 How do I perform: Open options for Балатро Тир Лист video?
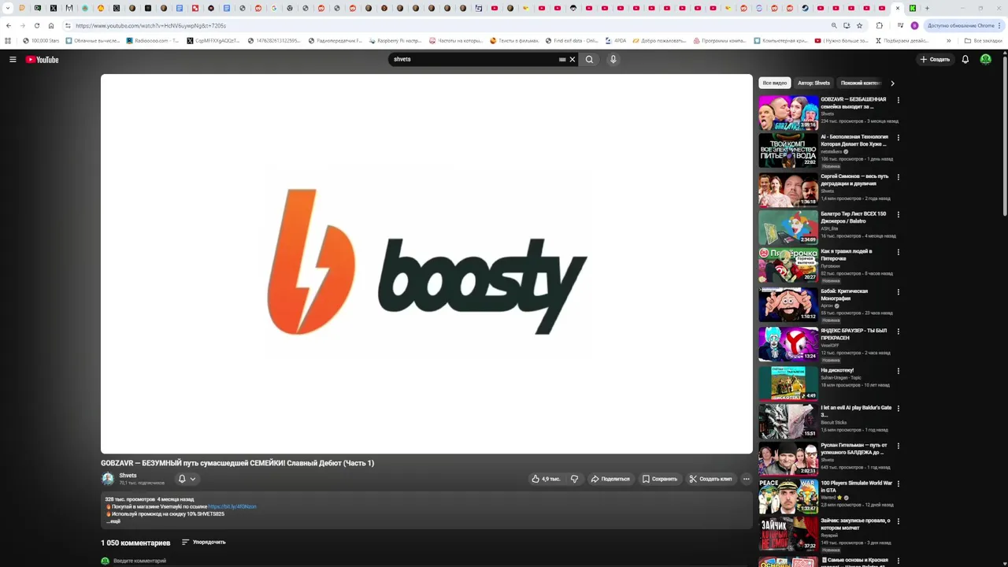[x=898, y=214]
